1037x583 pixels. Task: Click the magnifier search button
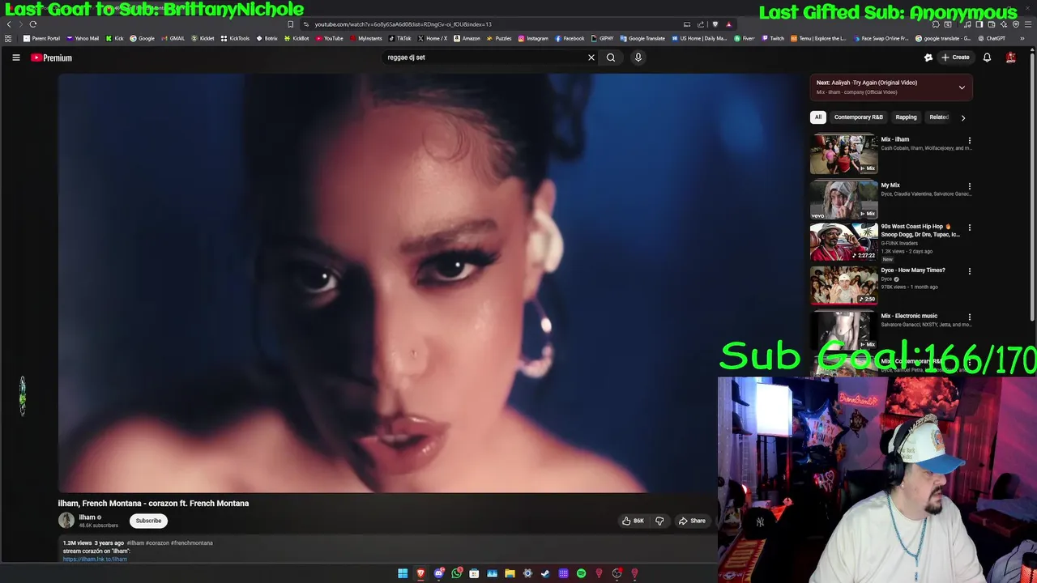pos(611,57)
